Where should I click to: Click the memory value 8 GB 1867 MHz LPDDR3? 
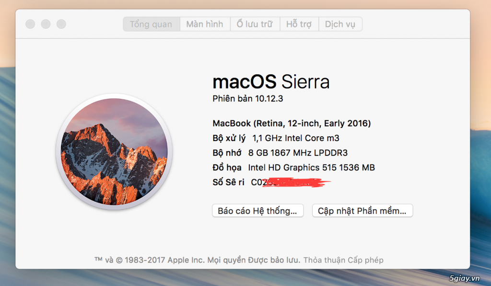tap(298, 153)
